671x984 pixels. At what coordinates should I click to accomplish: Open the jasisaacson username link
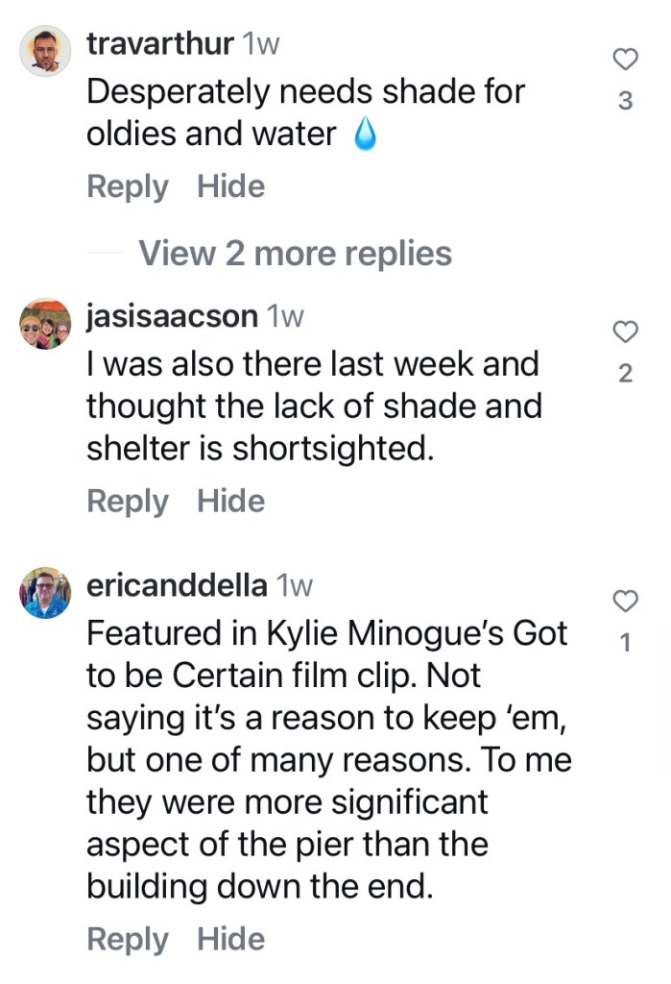[x=172, y=316]
